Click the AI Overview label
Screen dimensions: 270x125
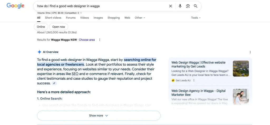pos(51,52)
